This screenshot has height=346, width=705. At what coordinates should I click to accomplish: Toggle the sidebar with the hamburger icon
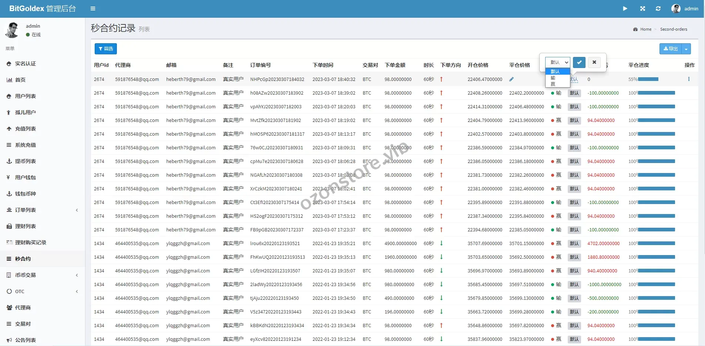tap(93, 9)
